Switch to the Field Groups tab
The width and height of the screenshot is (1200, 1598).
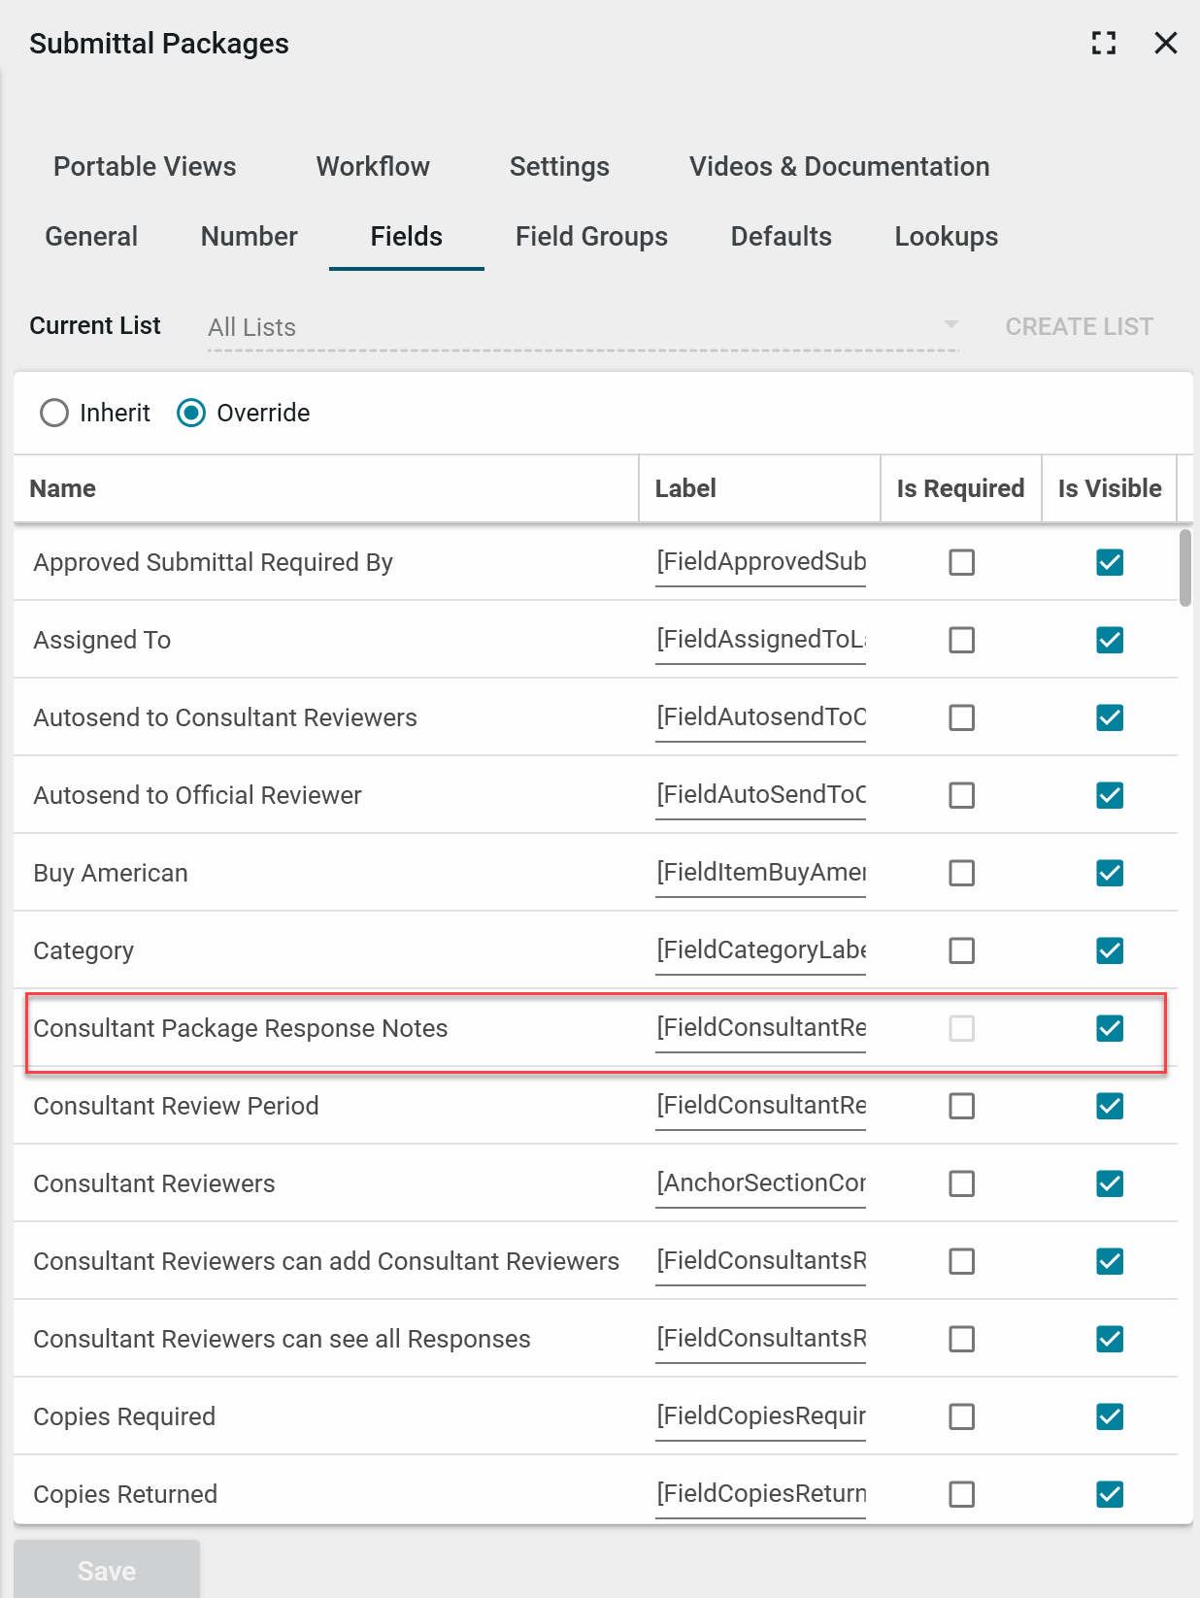[591, 237]
